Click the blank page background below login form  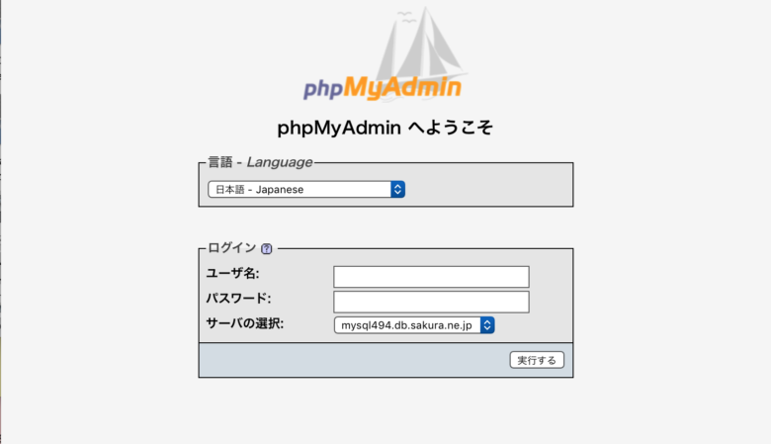385,410
